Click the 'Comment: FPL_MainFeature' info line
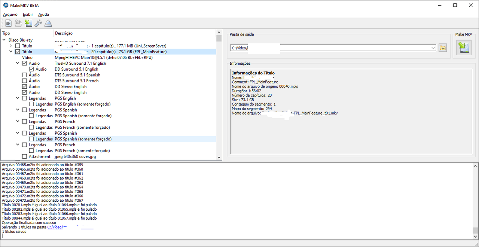 (x=255, y=82)
